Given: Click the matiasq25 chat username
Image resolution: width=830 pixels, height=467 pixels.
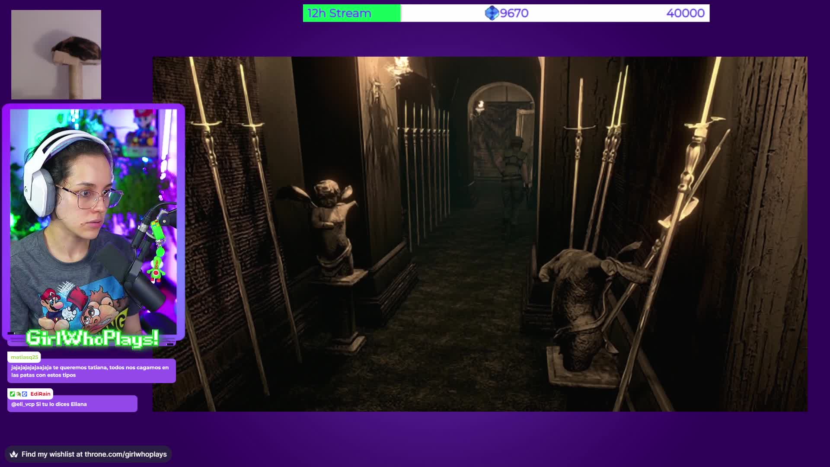Looking at the screenshot, I should pos(24,357).
